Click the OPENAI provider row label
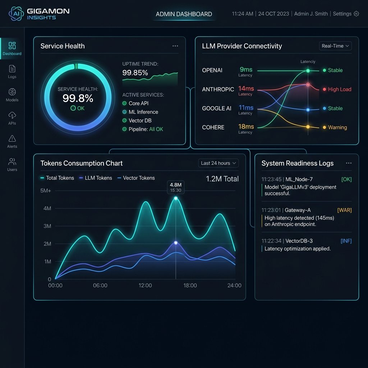The width and height of the screenshot is (368, 368). tap(212, 70)
